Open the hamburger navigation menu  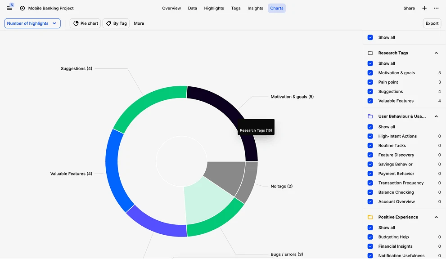9,8
